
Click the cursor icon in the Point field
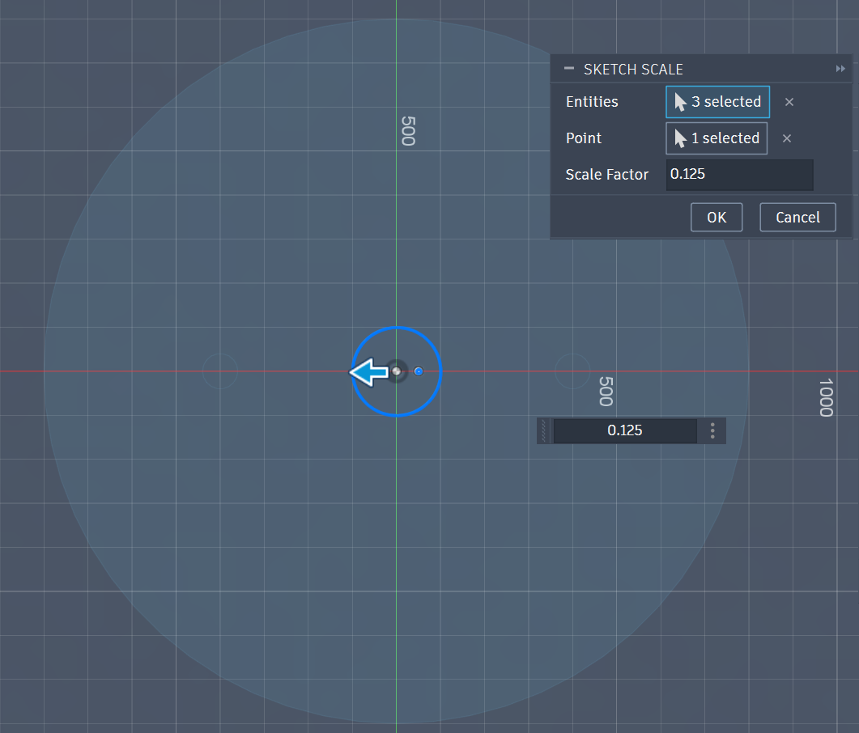678,138
